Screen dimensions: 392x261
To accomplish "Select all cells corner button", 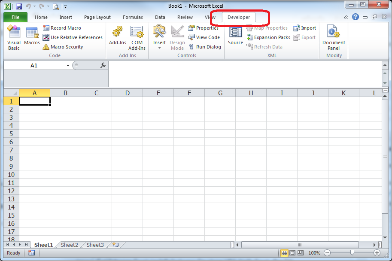I will [11, 93].
